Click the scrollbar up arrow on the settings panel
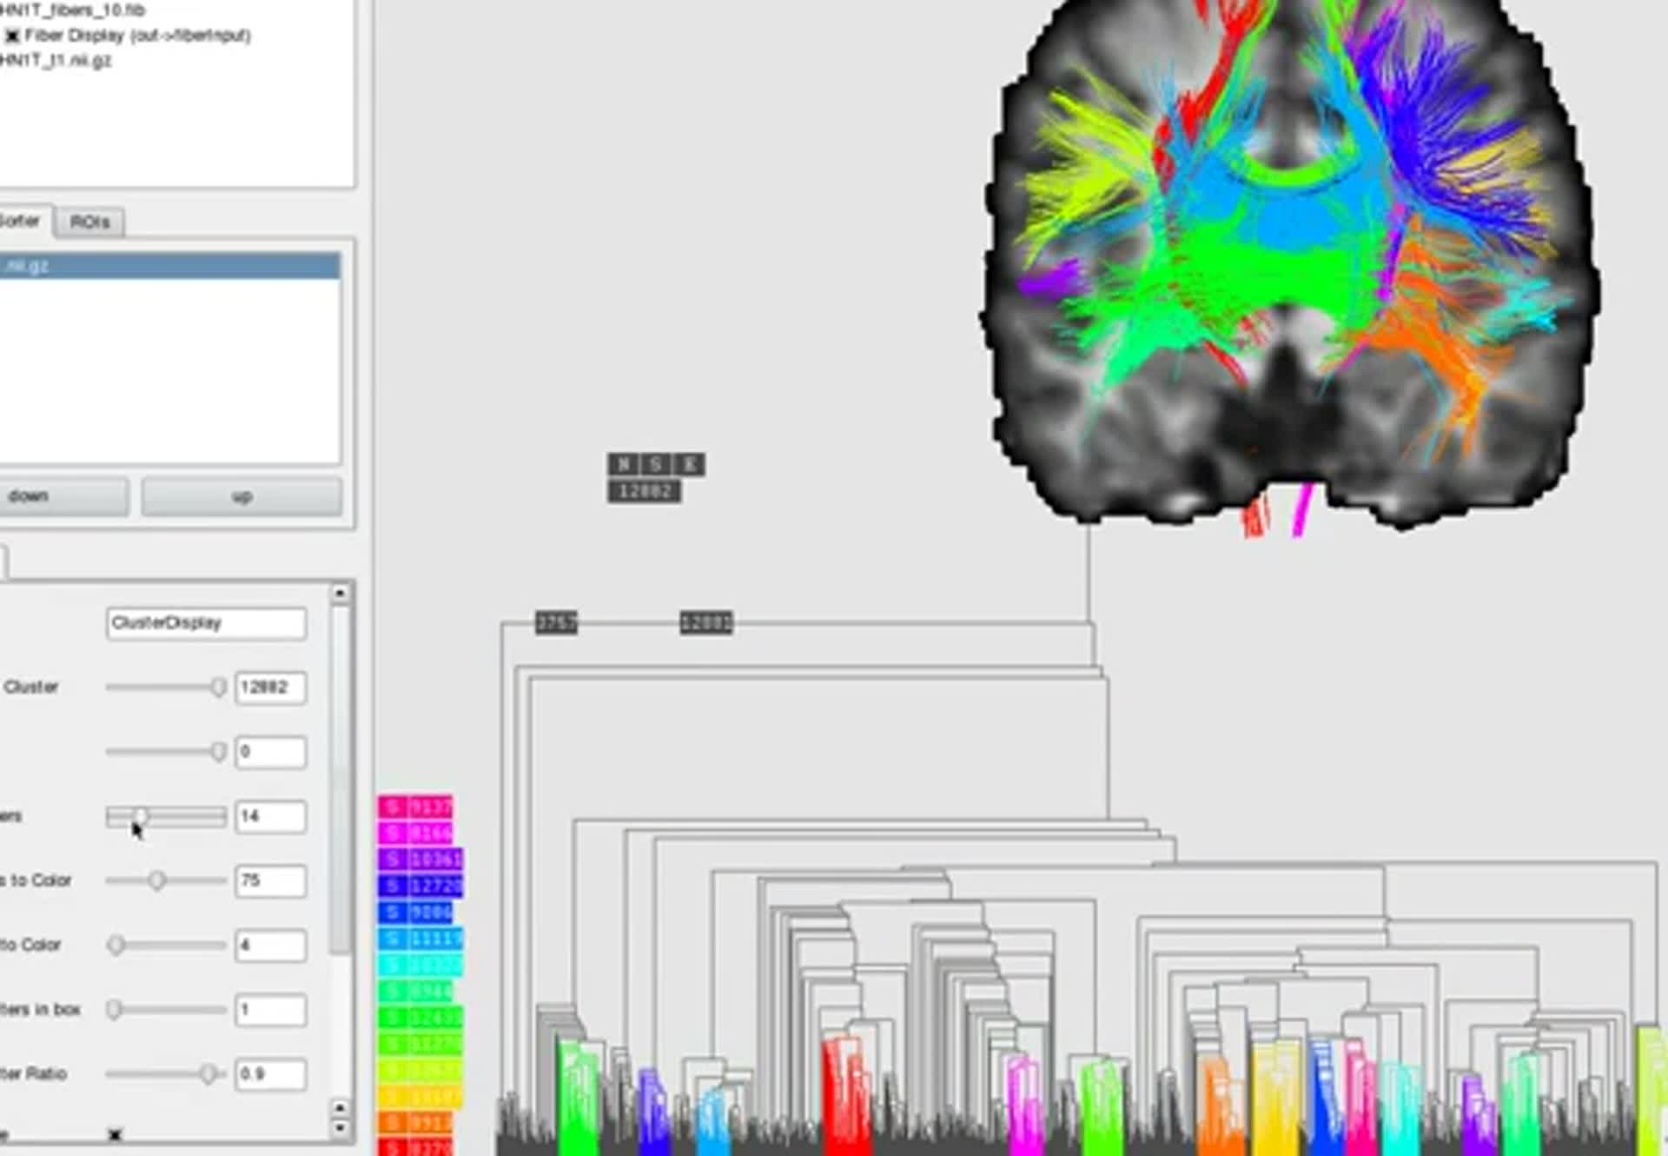 coord(338,593)
